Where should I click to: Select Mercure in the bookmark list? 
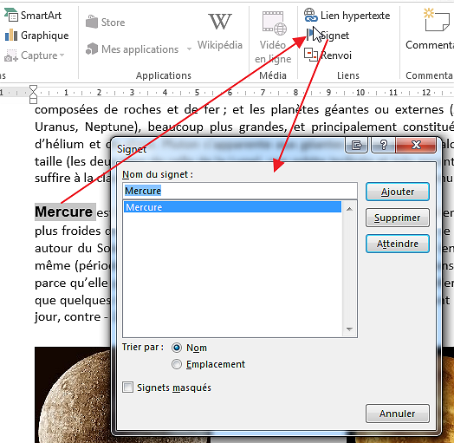[232, 207]
